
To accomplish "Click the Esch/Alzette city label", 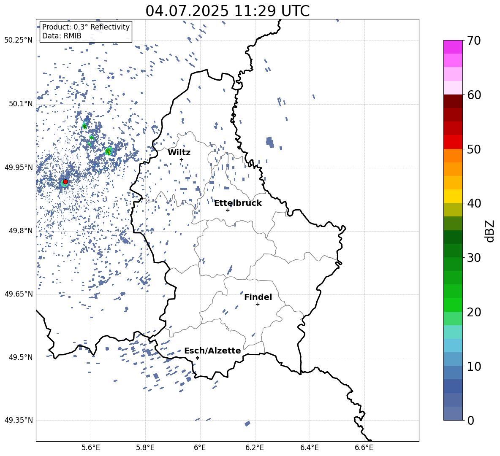I will click(212, 351).
